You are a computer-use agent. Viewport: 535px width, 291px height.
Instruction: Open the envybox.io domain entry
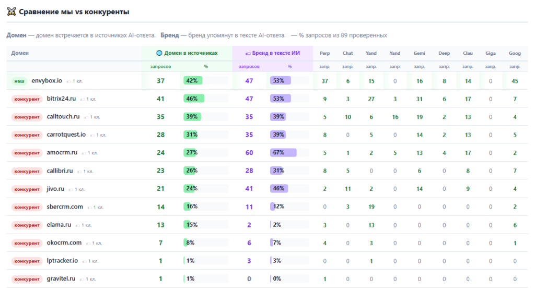point(46,81)
